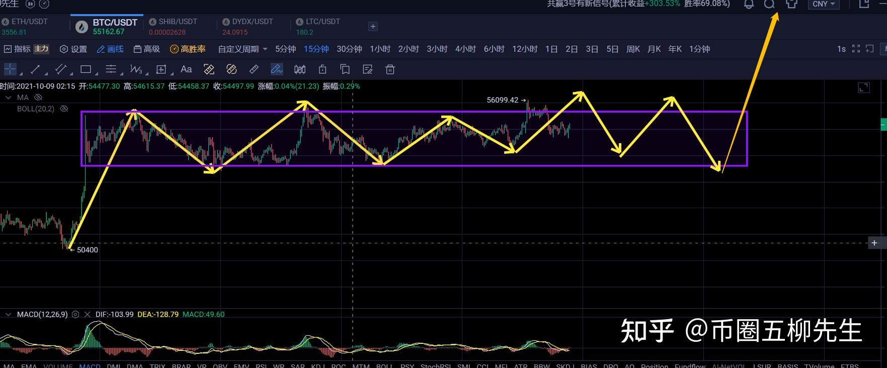The width and height of the screenshot is (887, 368).
Task: Select the 月K timeframe
Action: [x=654, y=49]
